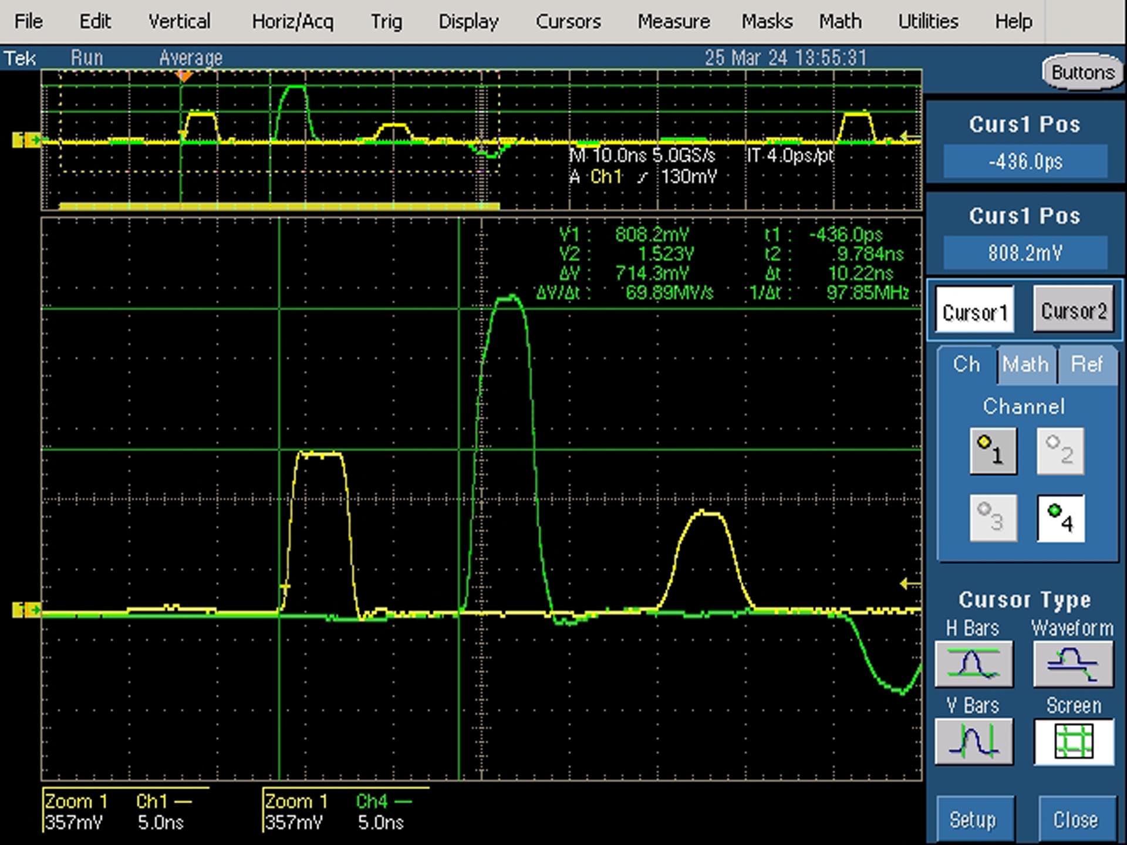Select the H Bars cursor type icon
Image resolution: width=1127 pixels, height=845 pixels.
click(x=973, y=664)
